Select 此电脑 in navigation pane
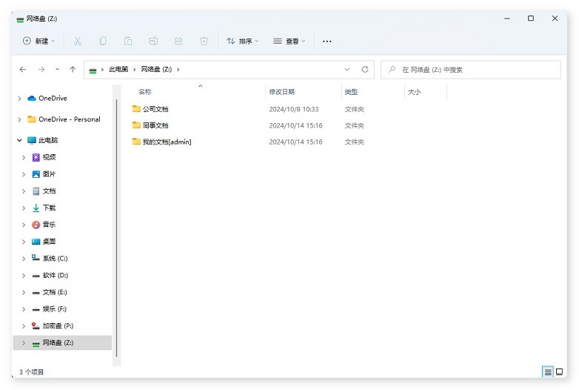Screen dimensions: 579x390 pyautogui.click(x=48, y=140)
